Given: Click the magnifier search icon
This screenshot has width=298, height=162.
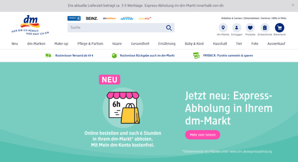Looking at the screenshot, I should [x=169, y=28].
